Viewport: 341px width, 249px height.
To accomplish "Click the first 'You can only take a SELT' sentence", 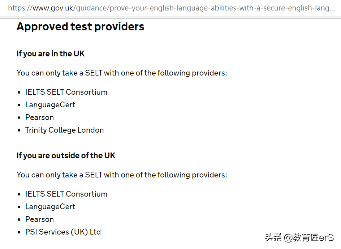I will point(122,73).
